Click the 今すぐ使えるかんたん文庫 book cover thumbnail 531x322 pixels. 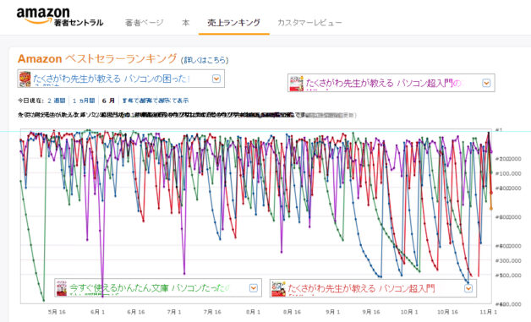point(61,288)
